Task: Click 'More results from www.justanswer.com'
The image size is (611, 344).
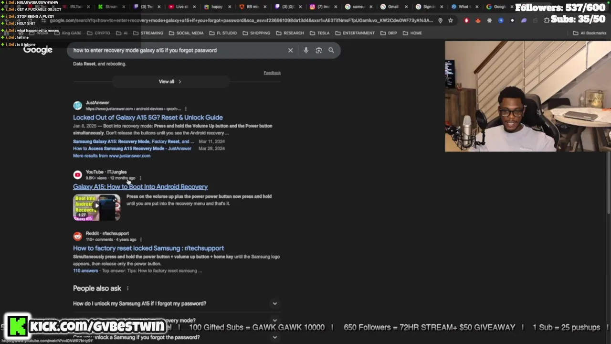Action: [x=112, y=156]
